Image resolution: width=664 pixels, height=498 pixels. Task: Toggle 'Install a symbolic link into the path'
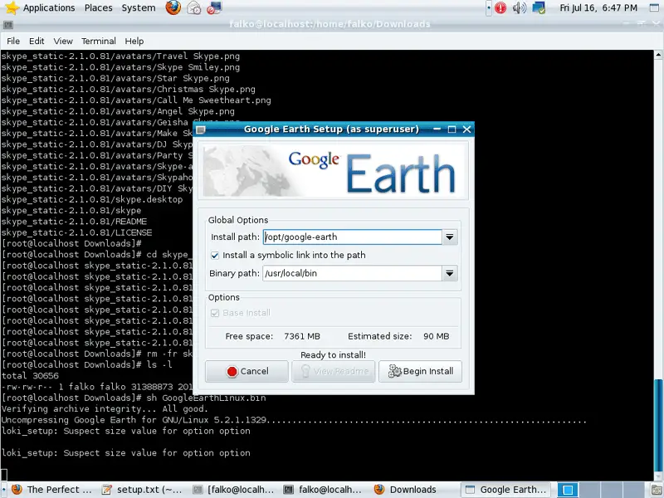tap(215, 256)
